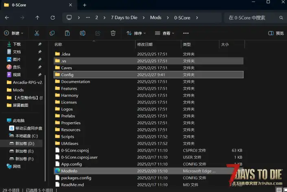Open the Sort (排序) dropdown
287x192 pixels.
click(x=136, y=33)
